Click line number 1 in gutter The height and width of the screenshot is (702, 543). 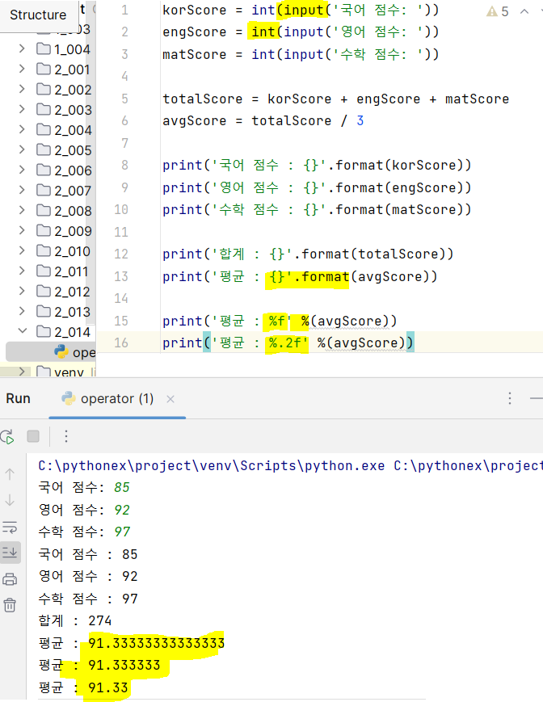(124, 10)
